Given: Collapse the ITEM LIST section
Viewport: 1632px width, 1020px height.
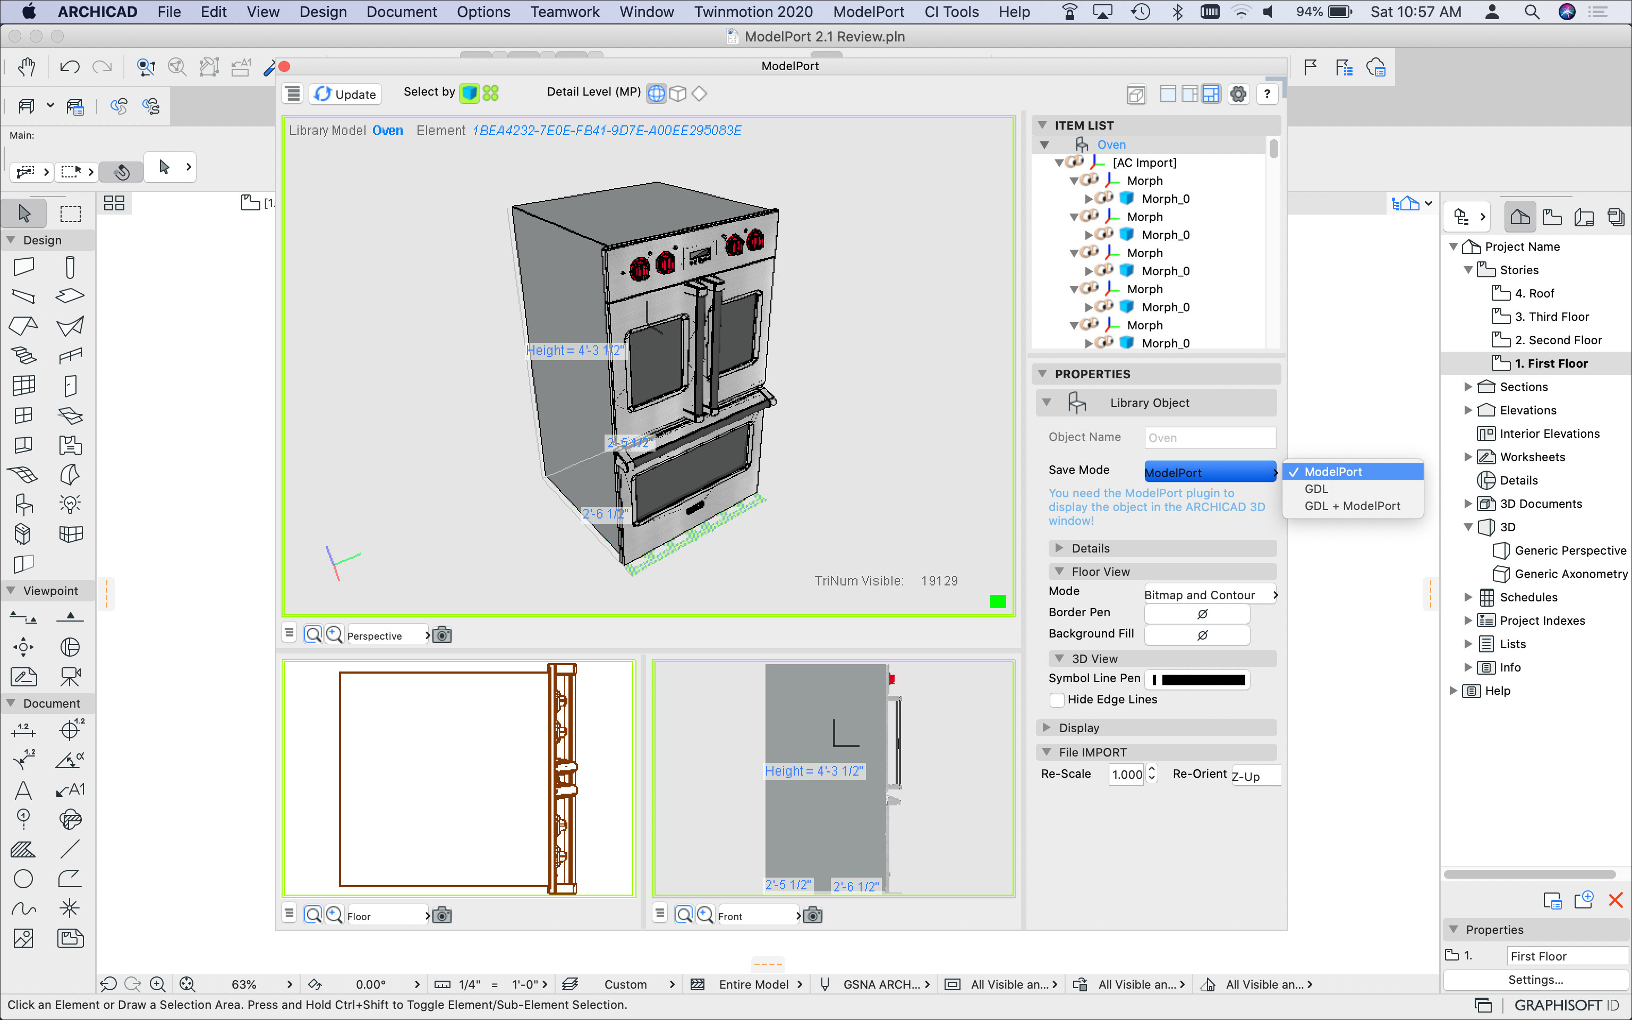Looking at the screenshot, I should point(1043,125).
